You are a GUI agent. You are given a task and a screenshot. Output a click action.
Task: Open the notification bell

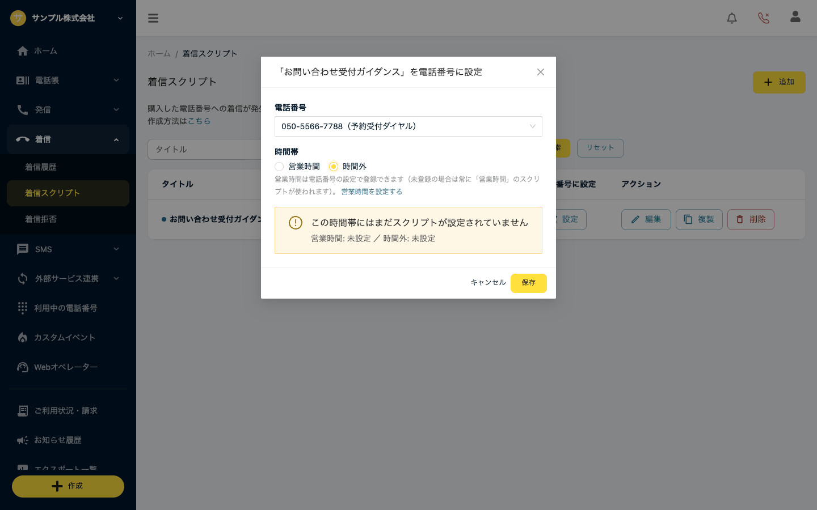[732, 18]
